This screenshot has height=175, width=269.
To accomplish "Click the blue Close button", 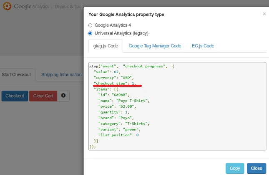I will (256, 168).
